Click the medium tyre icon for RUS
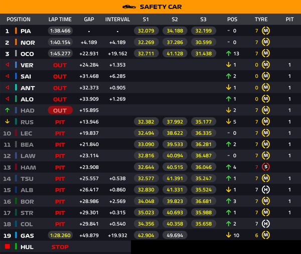This screenshot has width=301, height=254. pyautogui.click(x=266, y=121)
